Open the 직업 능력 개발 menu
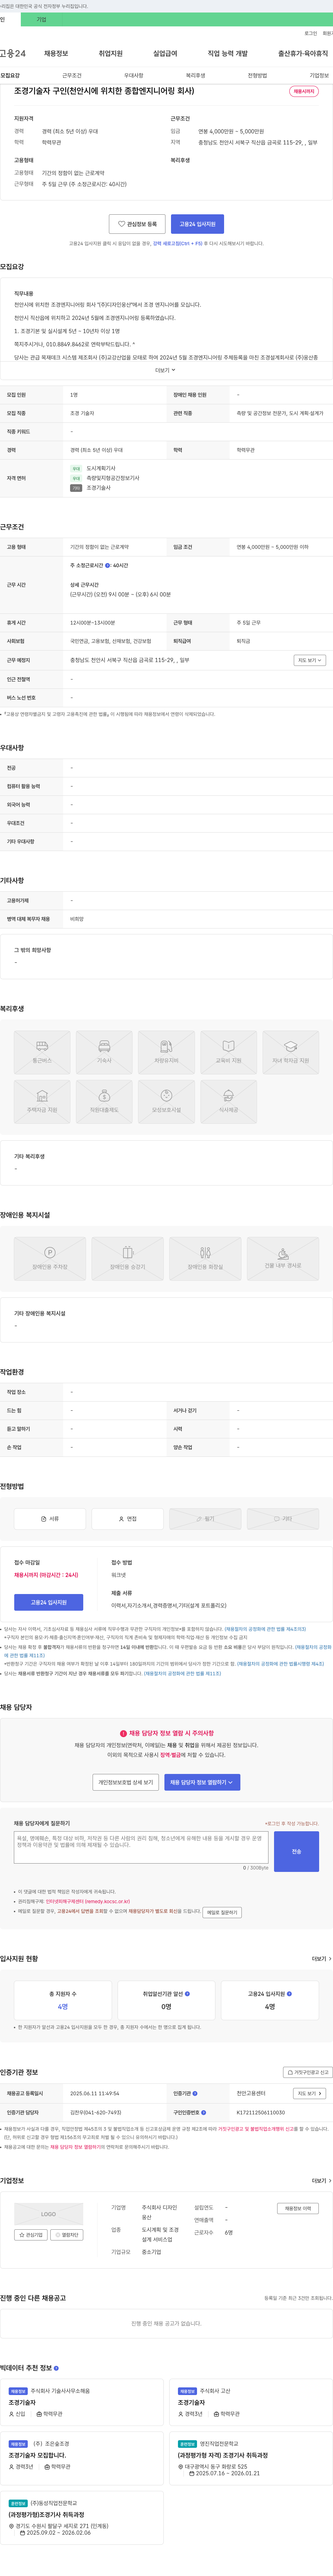Image resolution: width=333 pixels, height=2576 pixels. (x=228, y=54)
